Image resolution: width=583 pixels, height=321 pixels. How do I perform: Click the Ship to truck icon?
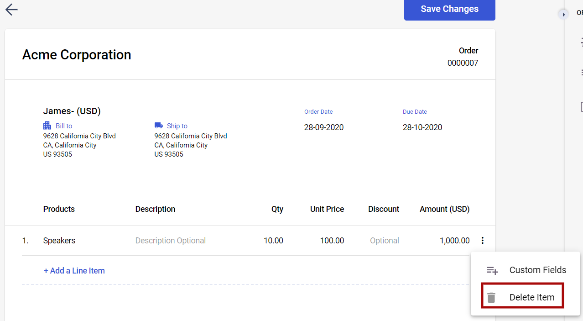158,125
